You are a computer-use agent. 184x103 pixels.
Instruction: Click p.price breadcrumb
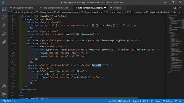178,12
